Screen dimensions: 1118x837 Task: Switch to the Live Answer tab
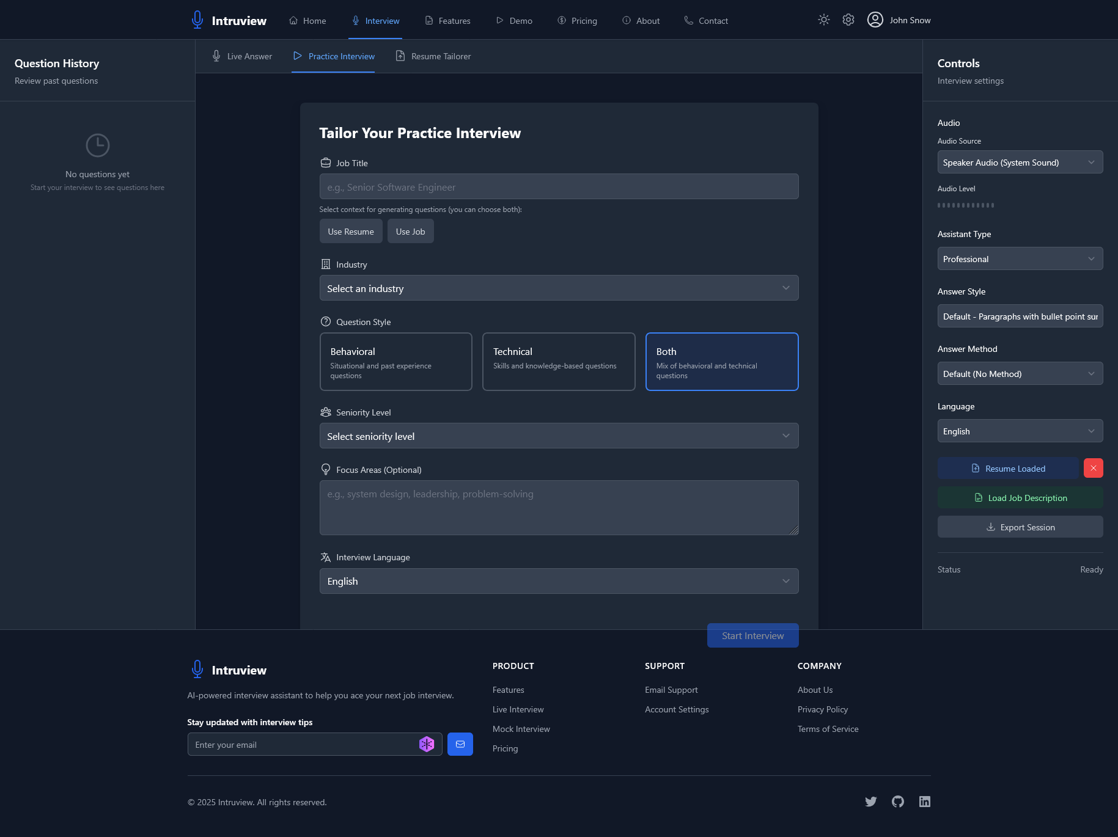pyautogui.click(x=242, y=56)
